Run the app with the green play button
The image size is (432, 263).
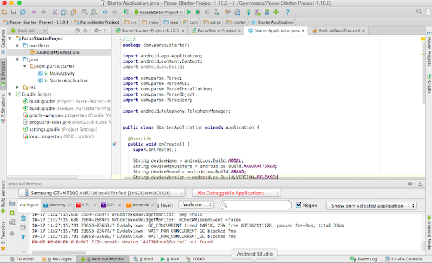pyautogui.click(x=189, y=12)
